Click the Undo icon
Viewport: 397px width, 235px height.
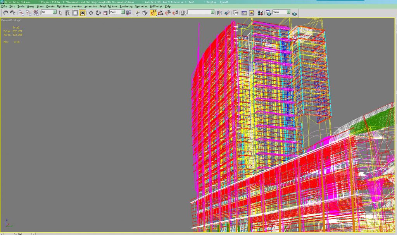point(5,13)
